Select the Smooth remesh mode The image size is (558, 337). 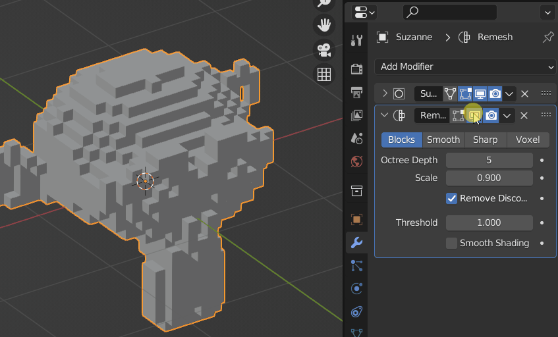pos(443,140)
